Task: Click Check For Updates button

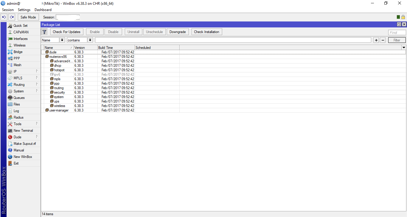Action: [66, 32]
